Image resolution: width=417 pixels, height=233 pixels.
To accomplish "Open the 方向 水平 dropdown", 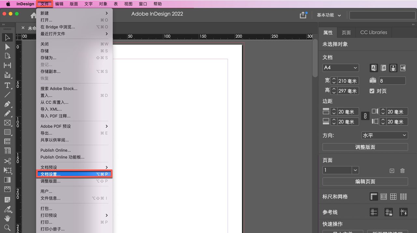I will tap(385, 135).
